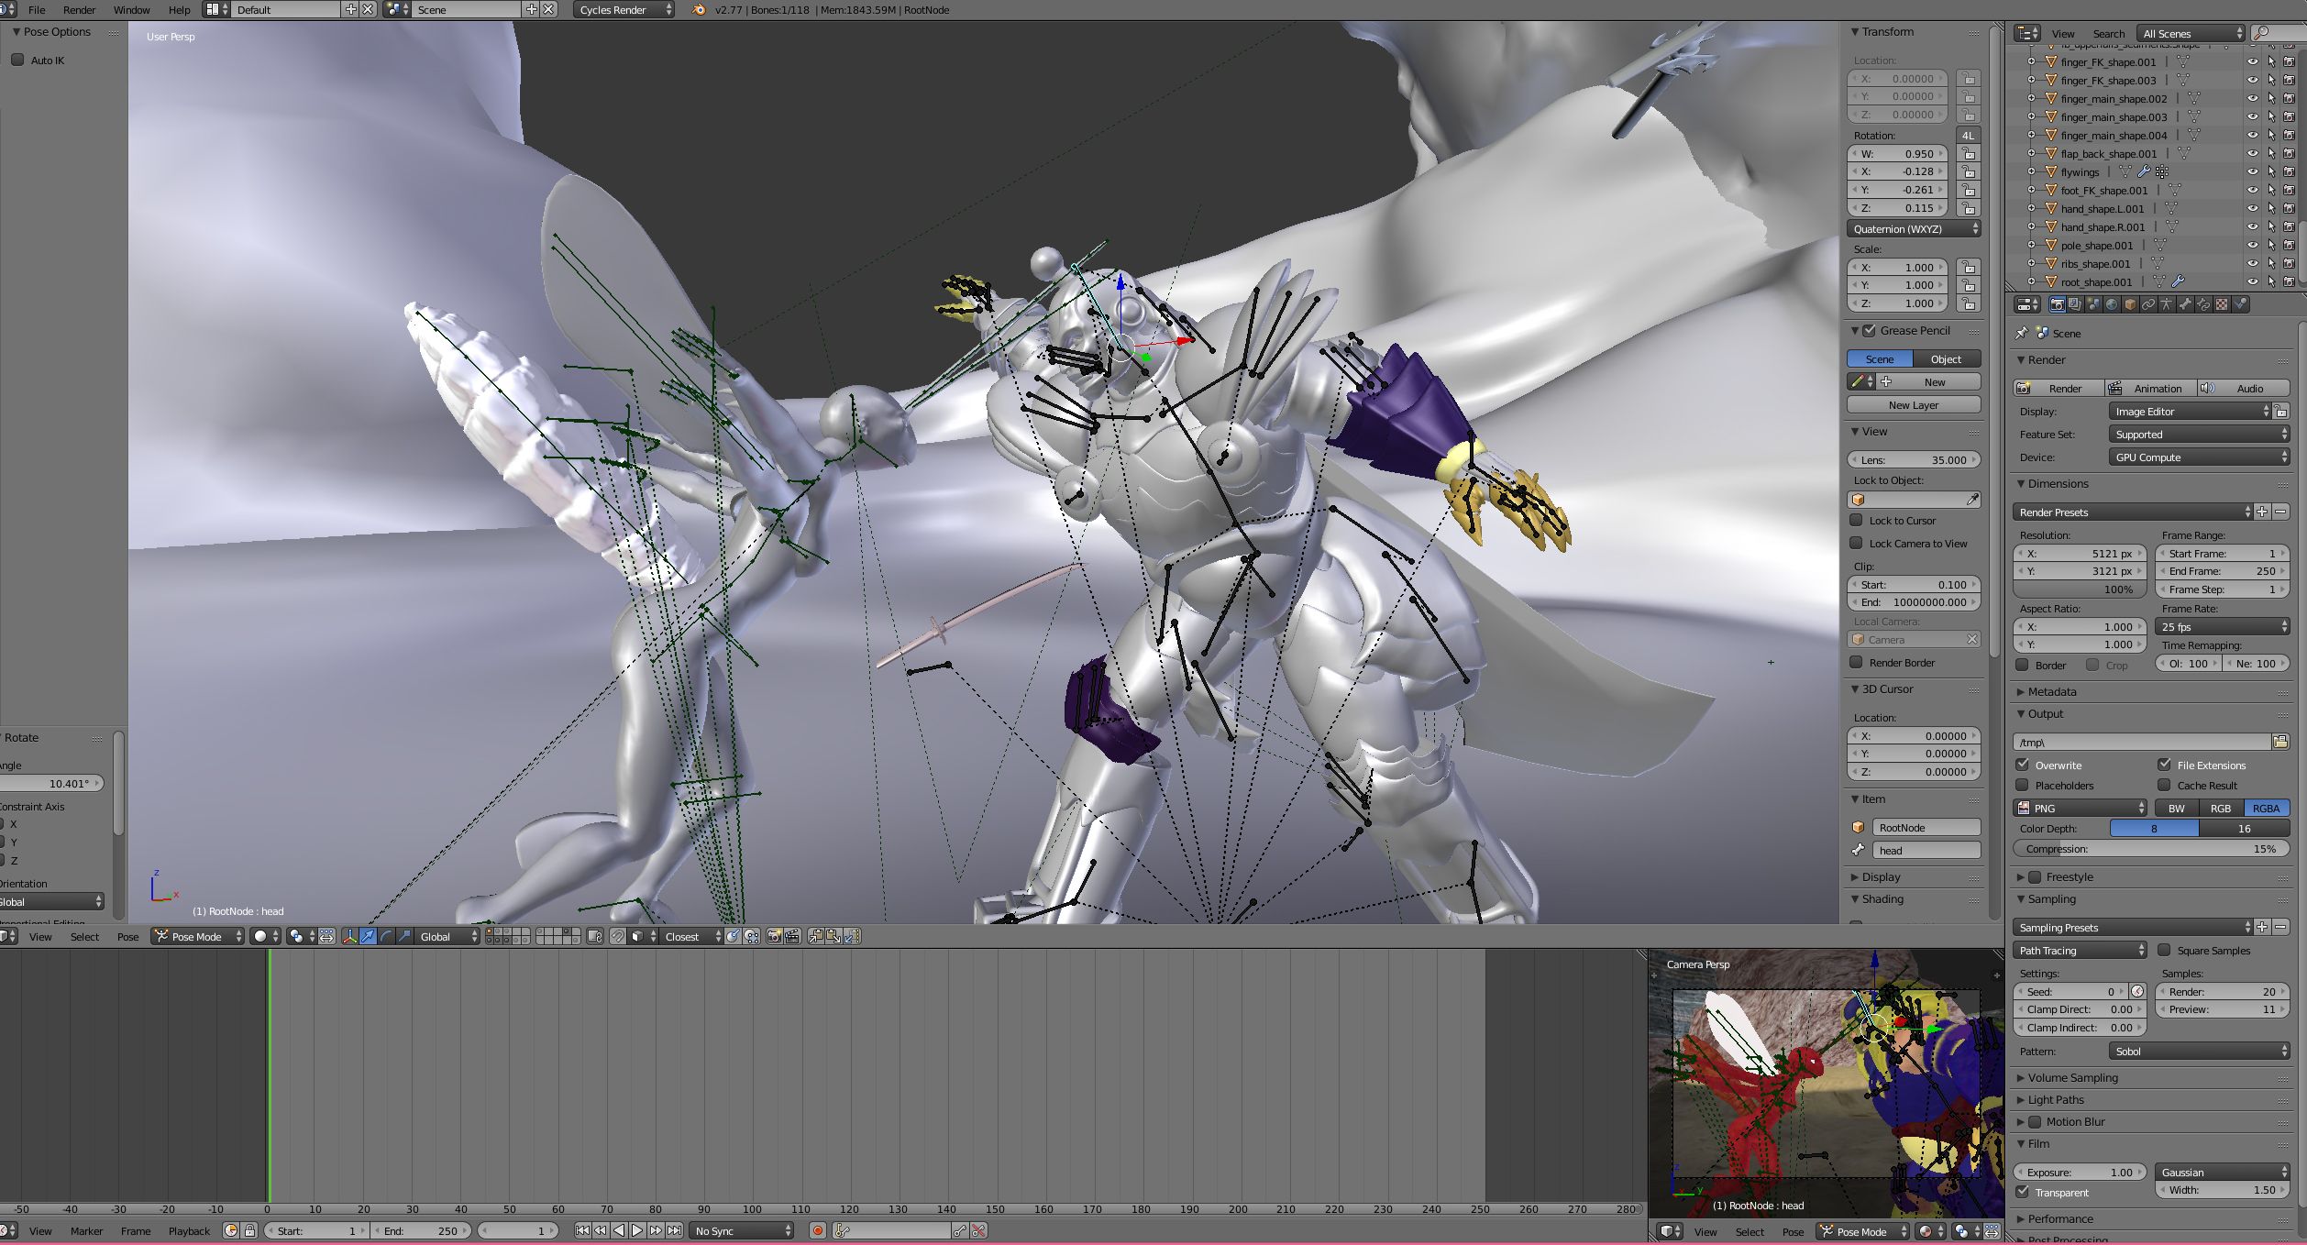The image size is (2307, 1245).
Task: Expand the Light Paths panel
Action: 2055,1099
